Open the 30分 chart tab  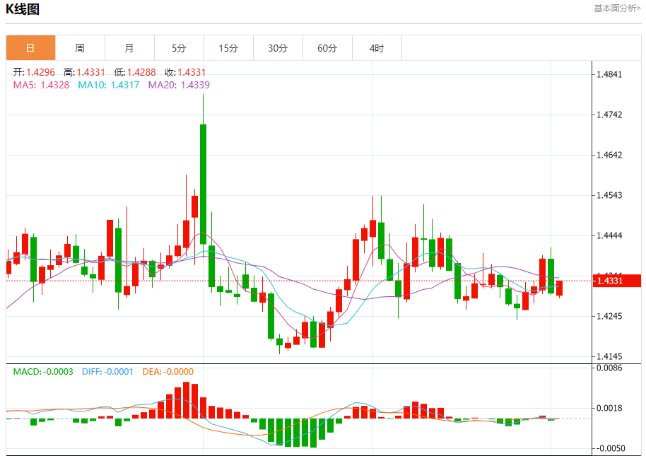[x=278, y=48]
